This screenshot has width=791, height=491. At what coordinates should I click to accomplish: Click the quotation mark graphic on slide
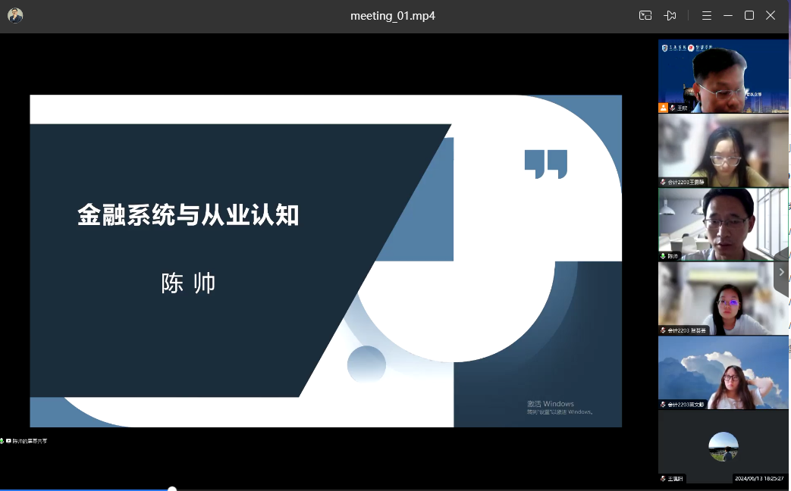(x=545, y=164)
